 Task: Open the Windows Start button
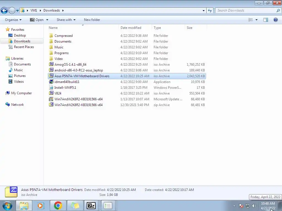7,206
